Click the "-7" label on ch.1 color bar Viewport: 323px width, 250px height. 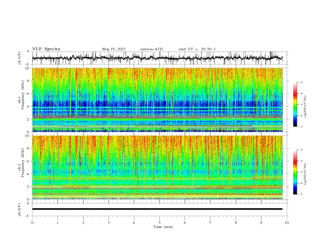301,127
